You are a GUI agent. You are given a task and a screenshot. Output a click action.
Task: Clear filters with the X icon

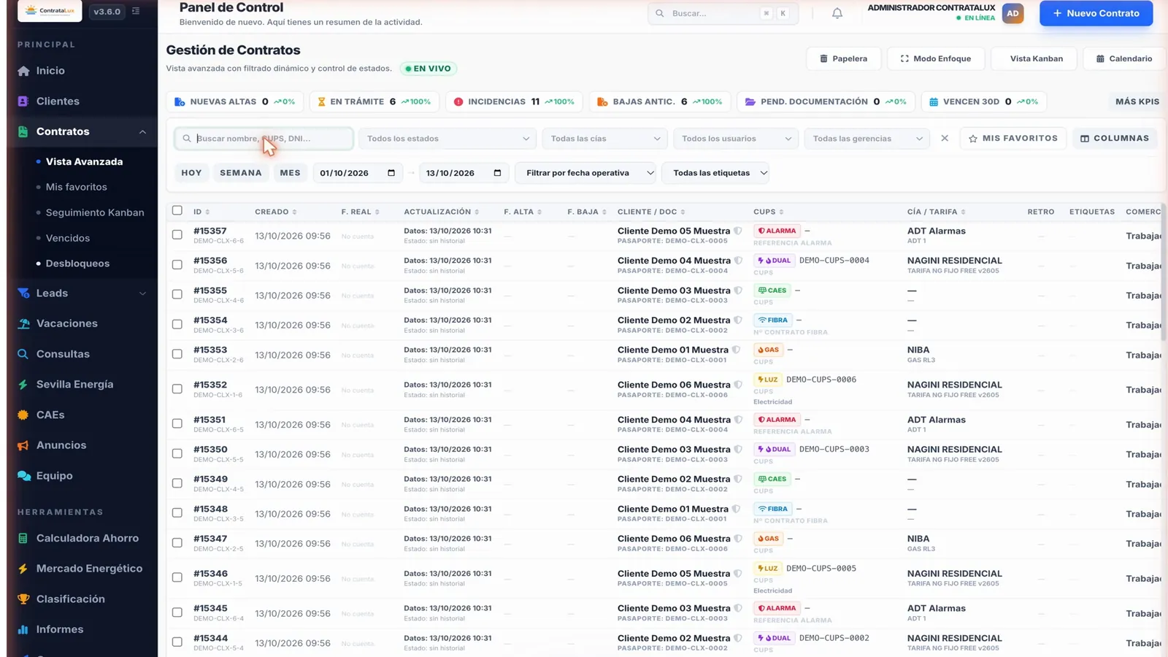[945, 138]
